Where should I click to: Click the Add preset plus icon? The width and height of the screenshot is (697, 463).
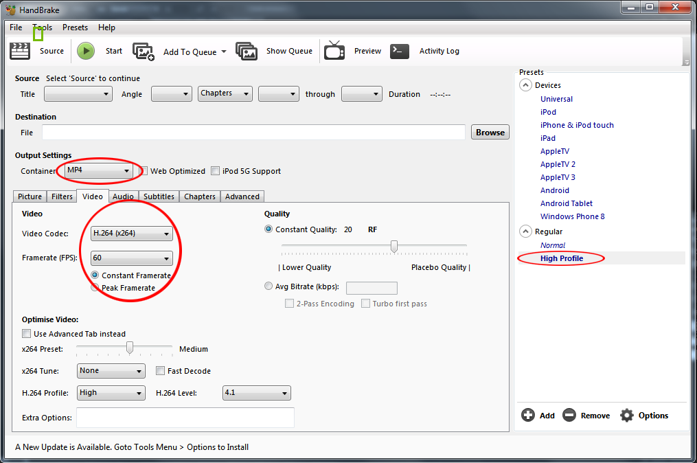528,415
